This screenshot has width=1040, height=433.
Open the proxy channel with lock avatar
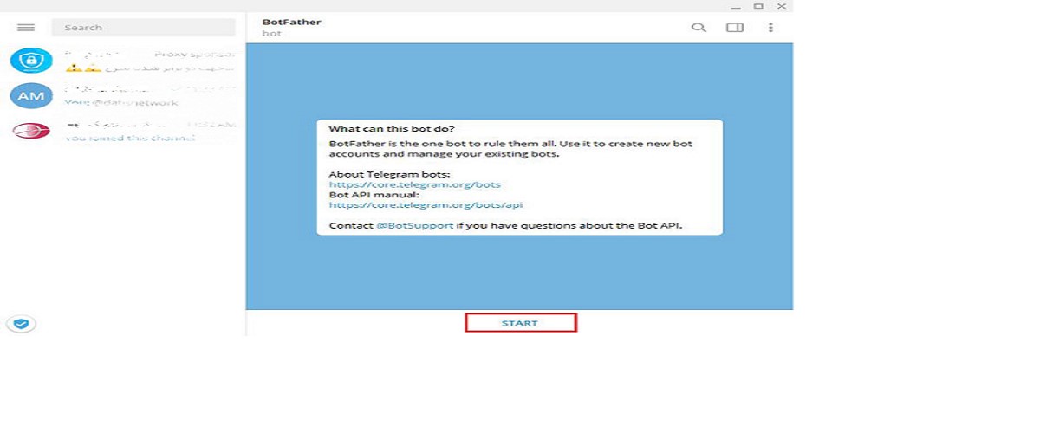[x=123, y=61]
